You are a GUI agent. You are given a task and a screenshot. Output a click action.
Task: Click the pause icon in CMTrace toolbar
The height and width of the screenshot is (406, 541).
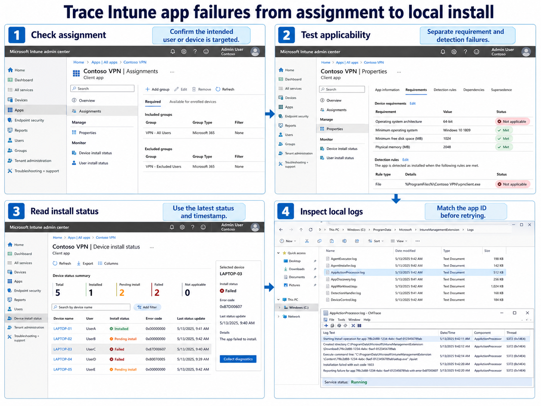click(359, 326)
